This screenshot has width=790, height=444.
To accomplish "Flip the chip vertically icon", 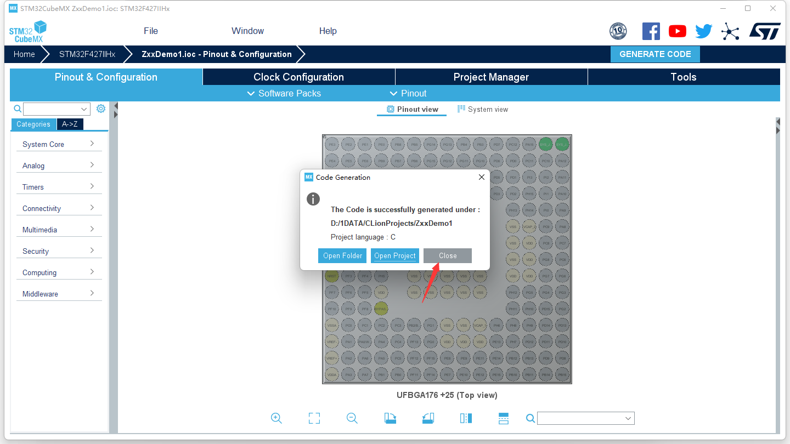I will [504, 418].
